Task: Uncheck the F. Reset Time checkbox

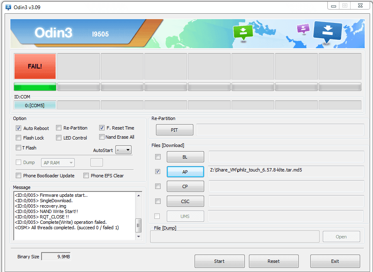Action: pos(102,128)
